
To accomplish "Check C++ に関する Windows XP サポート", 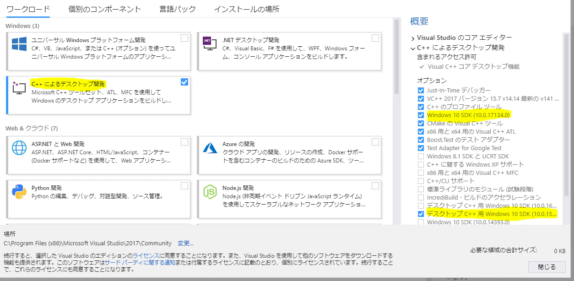I will (421, 164).
